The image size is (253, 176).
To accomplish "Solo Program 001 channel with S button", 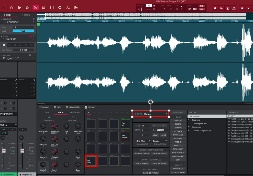I will 12,129.
